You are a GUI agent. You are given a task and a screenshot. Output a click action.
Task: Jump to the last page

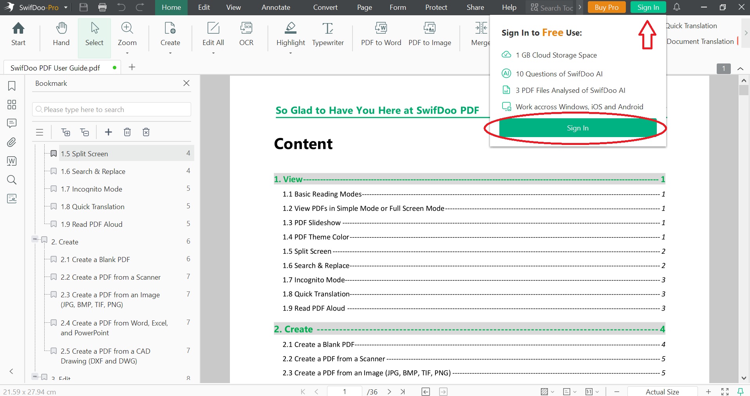click(x=403, y=391)
